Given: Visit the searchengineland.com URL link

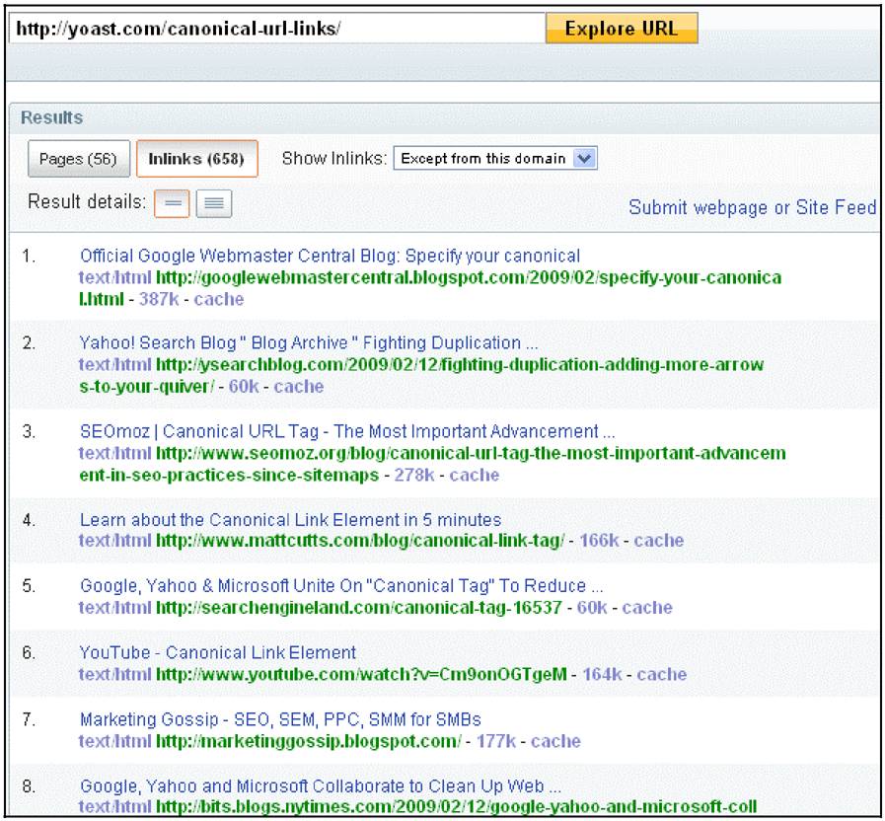Looking at the screenshot, I should pos(359,608).
